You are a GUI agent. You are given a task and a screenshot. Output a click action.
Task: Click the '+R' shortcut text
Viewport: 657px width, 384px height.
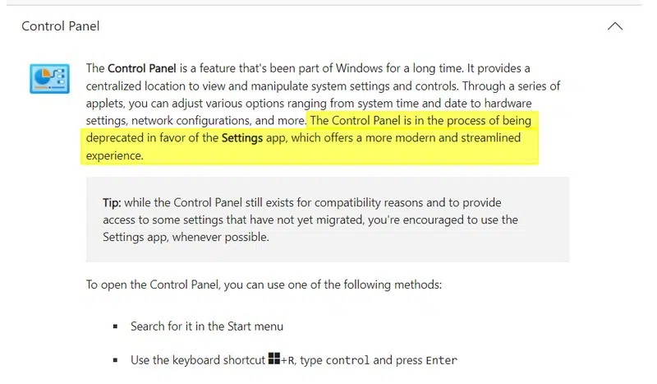point(289,360)
